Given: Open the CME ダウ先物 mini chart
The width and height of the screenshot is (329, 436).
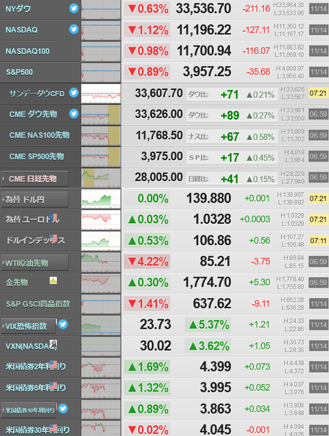Looking at the screenshot, I should coord(101,114).
